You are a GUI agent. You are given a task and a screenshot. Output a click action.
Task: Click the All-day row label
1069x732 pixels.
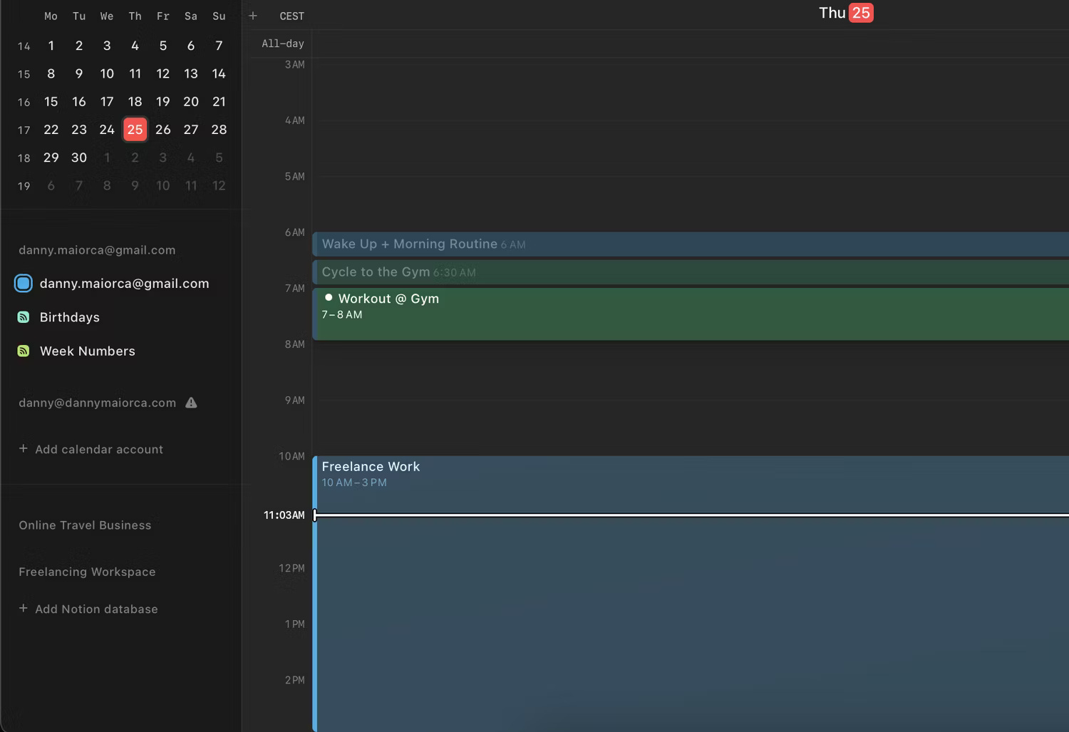pyautogui.click(x=282, y=43)
